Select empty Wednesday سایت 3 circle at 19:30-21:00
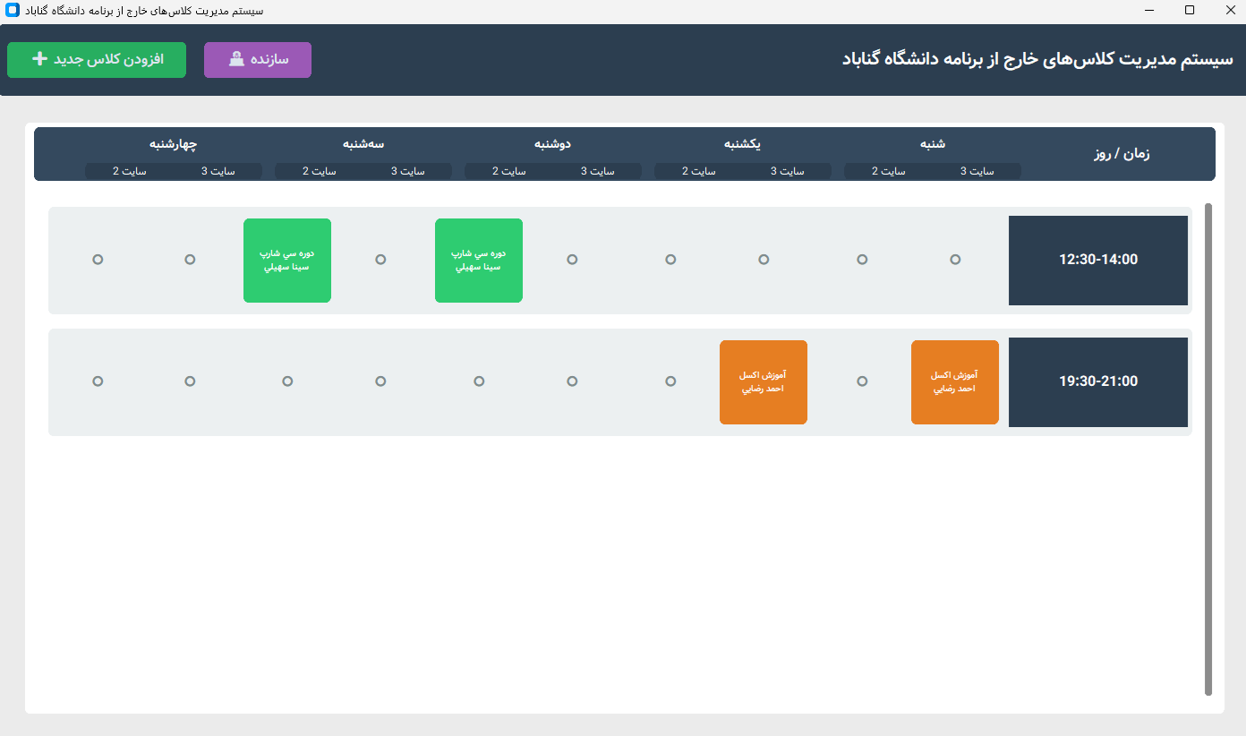This screenshot has height=736, width=1246. pyautogui.click(x=190, y=381)
